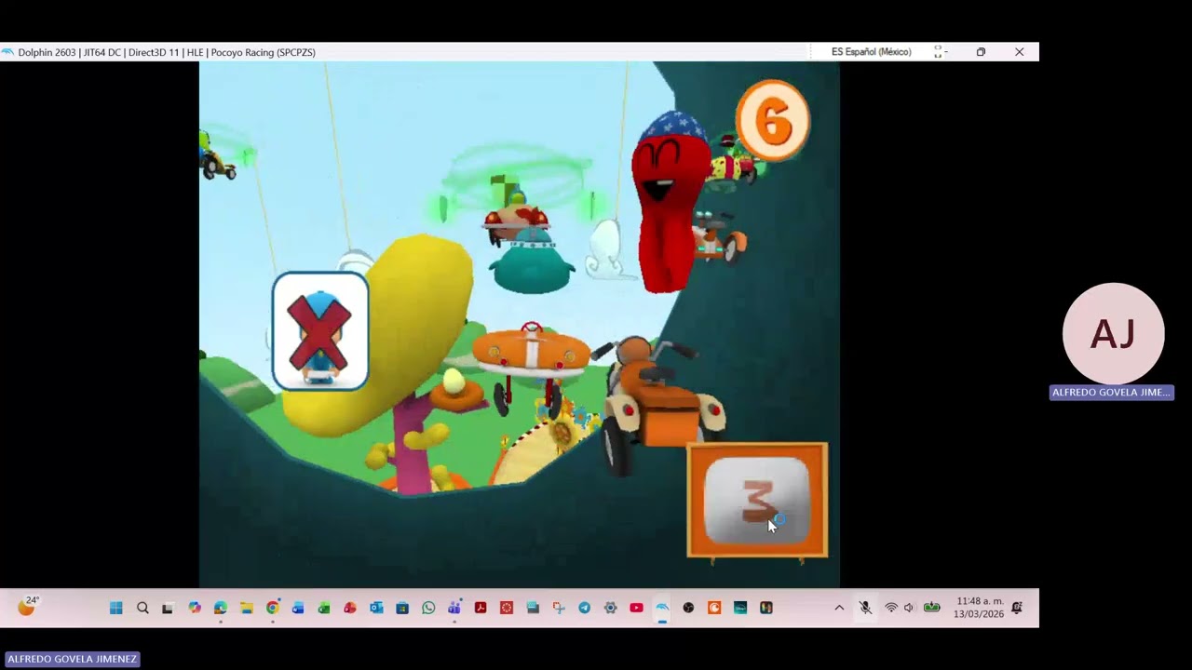The image size is (1192, 670).
Task: Open Task View on the taskbar
Action: 168,608
